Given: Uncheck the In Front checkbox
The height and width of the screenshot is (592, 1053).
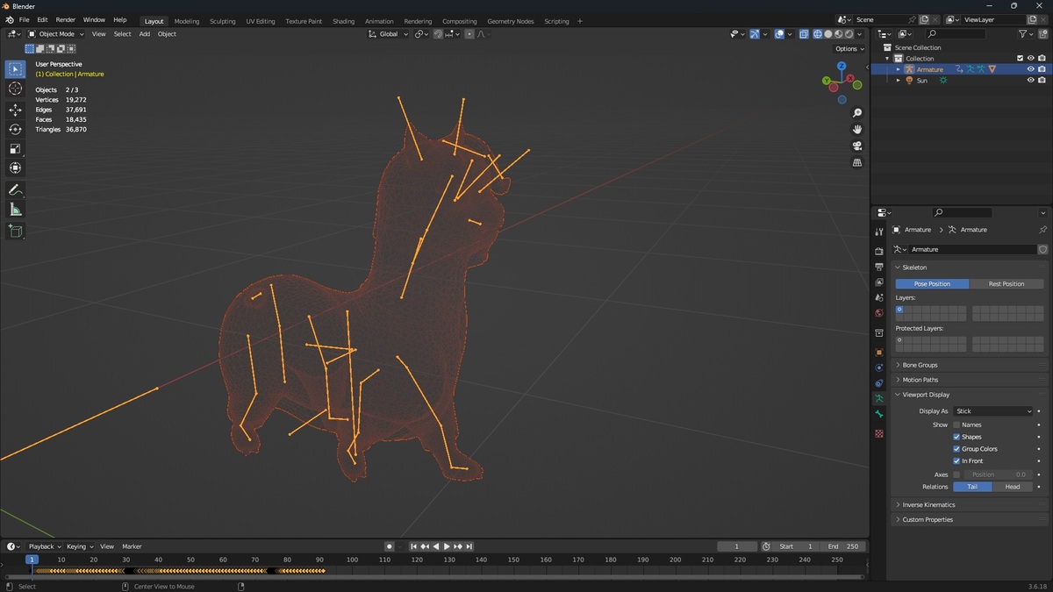Looking at the screenshot, I should coord(956,460).
